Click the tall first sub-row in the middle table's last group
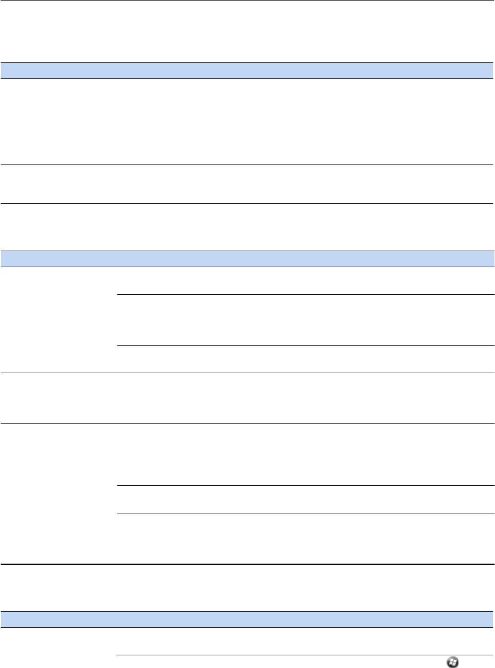The width and height of the screenshot is (495, 668). click(x=306, y=455)
